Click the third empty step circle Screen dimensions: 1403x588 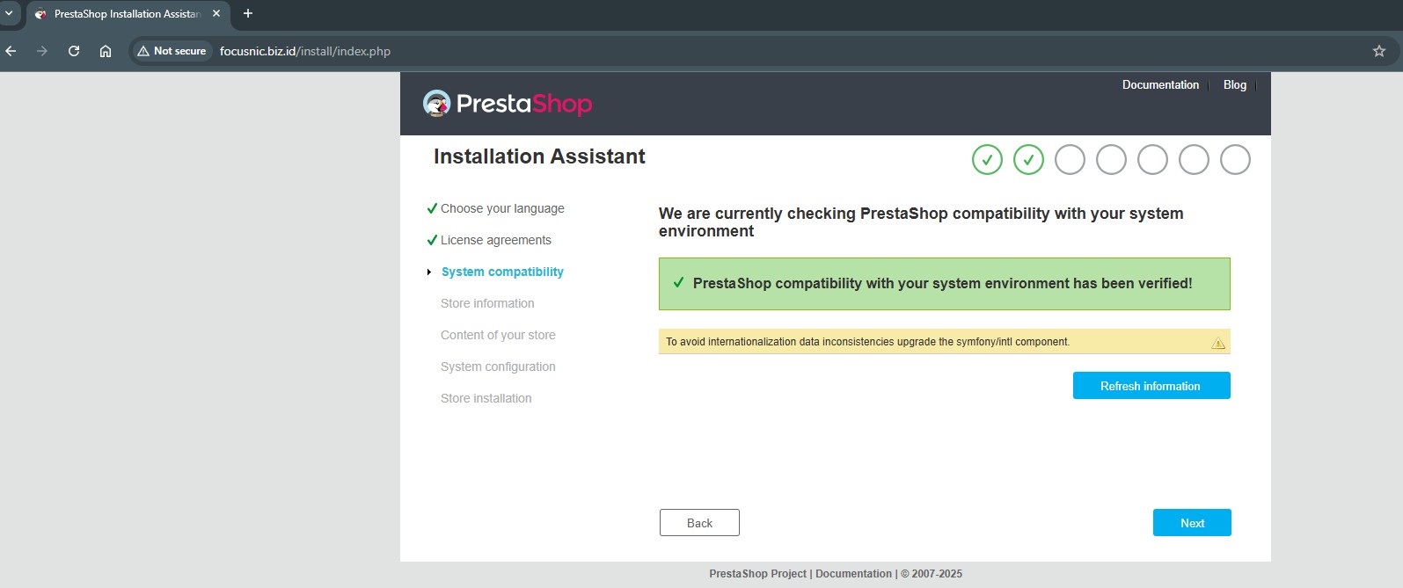tap(1070, 160)
